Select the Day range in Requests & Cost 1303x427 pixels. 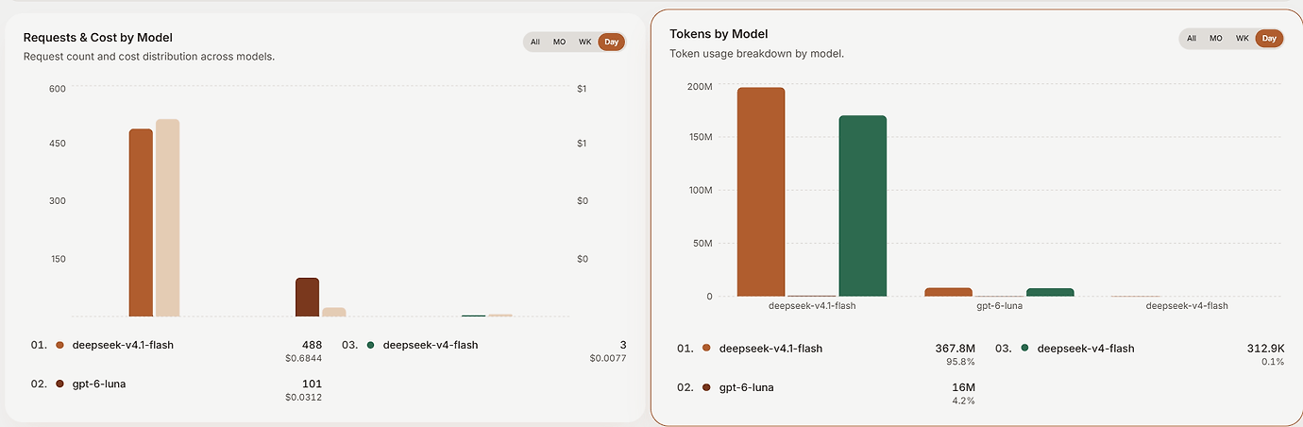coord(612,42)
